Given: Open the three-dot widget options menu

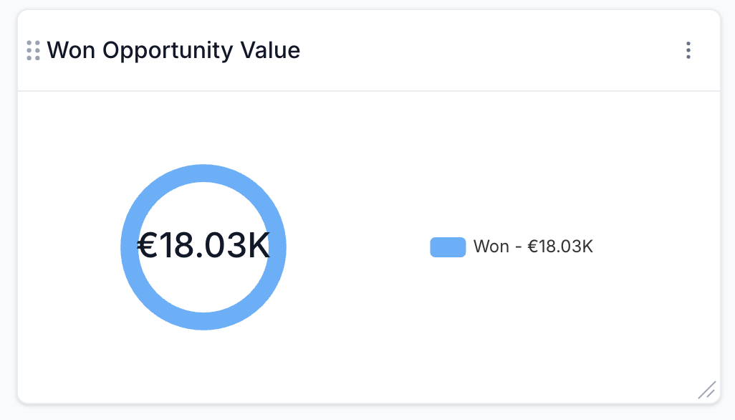Looking at the screenshot, I should pyautogui.click(x=688, y=50).
